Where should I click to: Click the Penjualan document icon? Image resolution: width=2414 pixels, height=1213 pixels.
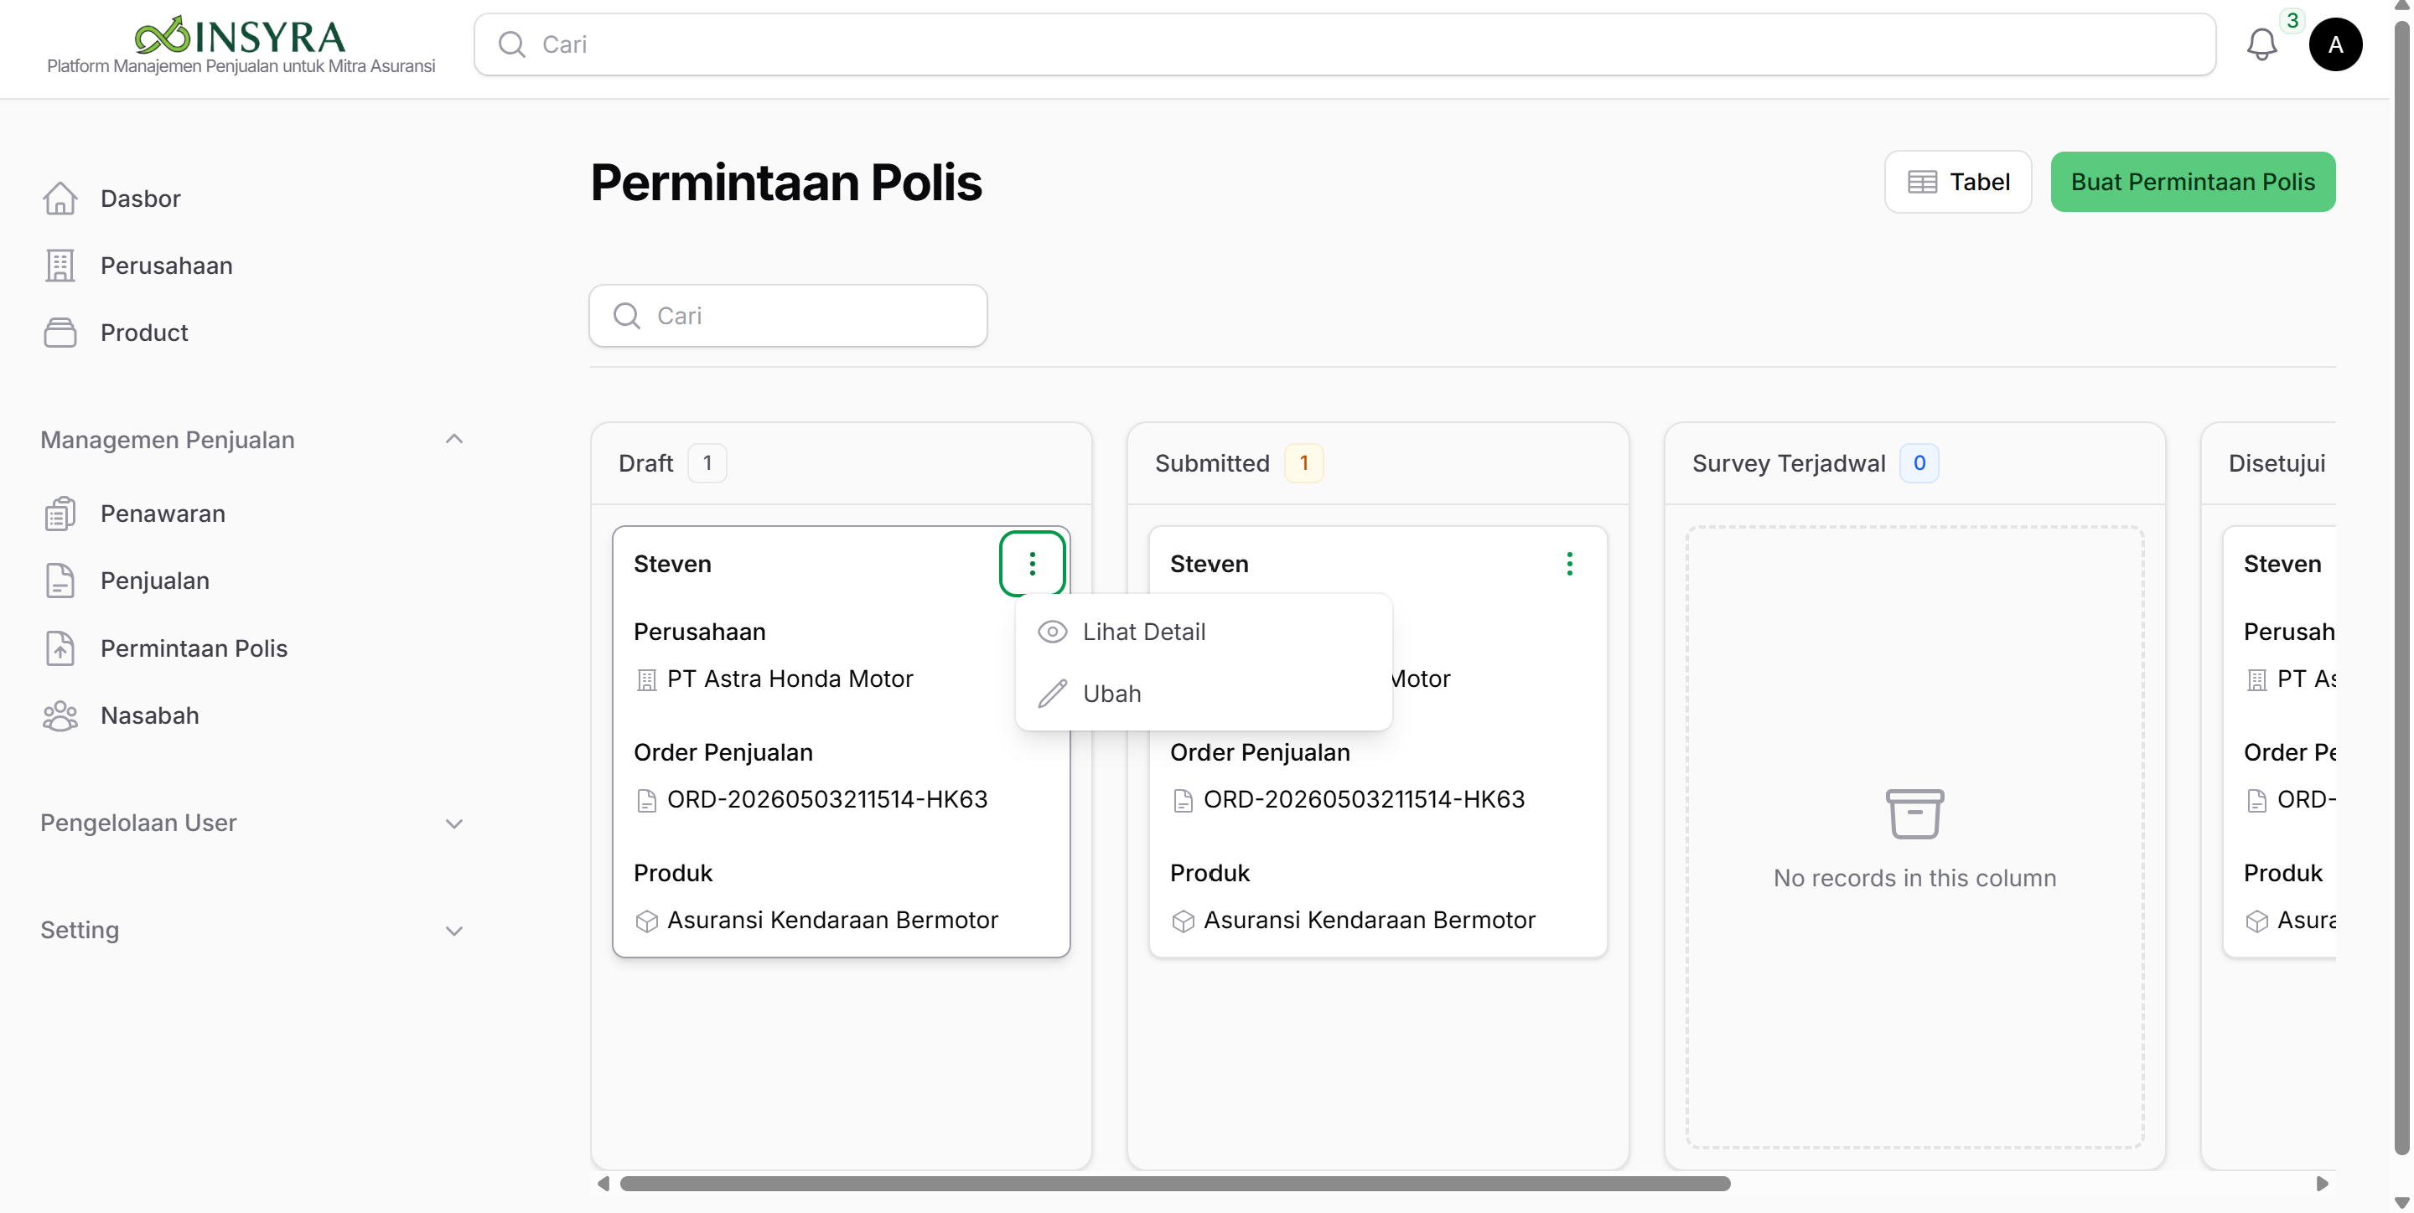60,581
